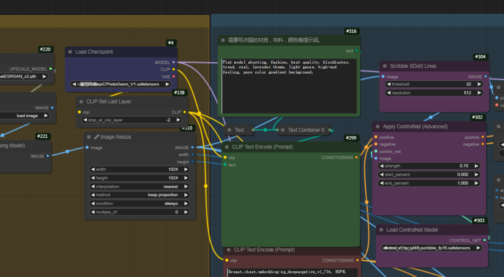Image resolution: width=504 pixels, height=277 pixels.
Task: Select next checkpoint with right arrow on Load Checkpoint
Action: [x=167, y=84]
